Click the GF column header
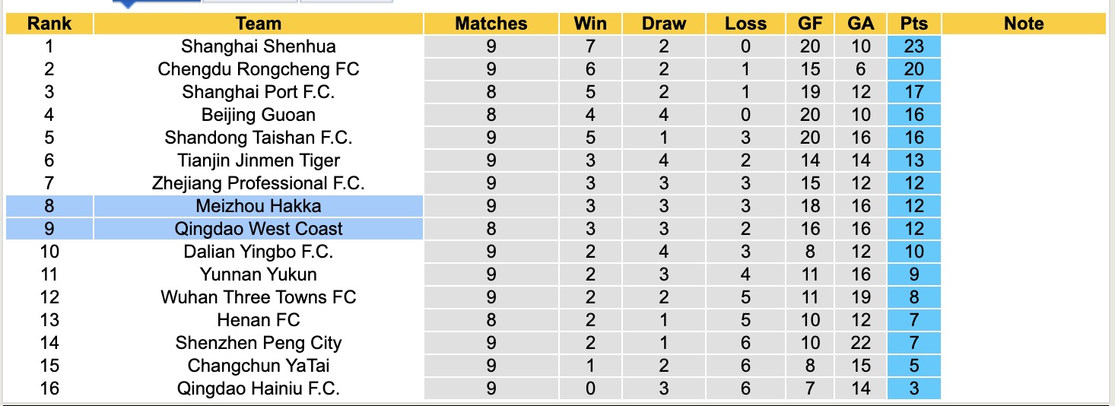 click(x=810, y=24)
